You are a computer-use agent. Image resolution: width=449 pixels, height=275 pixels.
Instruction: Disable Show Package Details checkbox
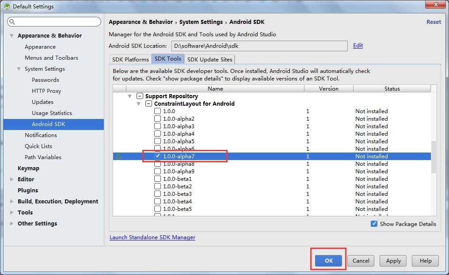[x=374, y=224]
